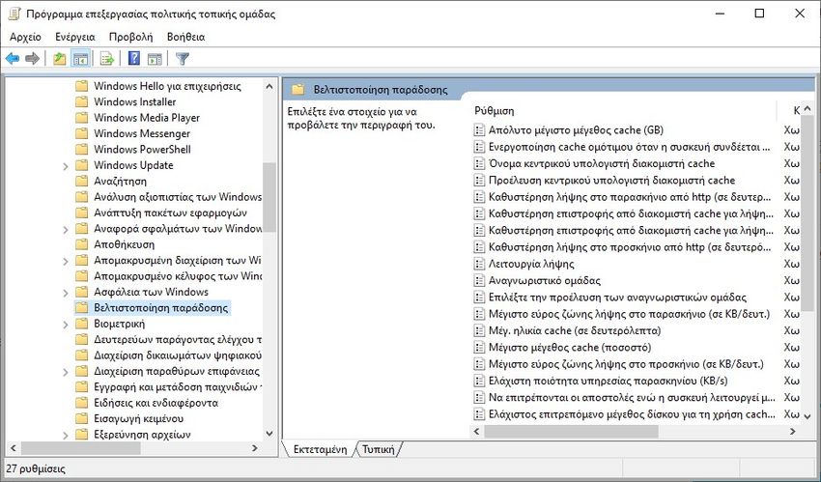
Task: Click setting icon for Απόλυτο μέγιστο μέγεθος cache
Action: click(x=479, y=129)
